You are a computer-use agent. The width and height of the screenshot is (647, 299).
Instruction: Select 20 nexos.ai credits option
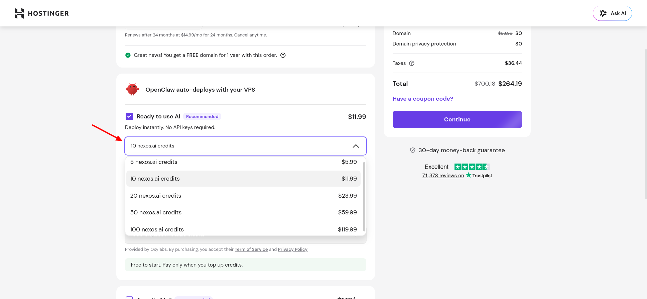tap(243, 196)
